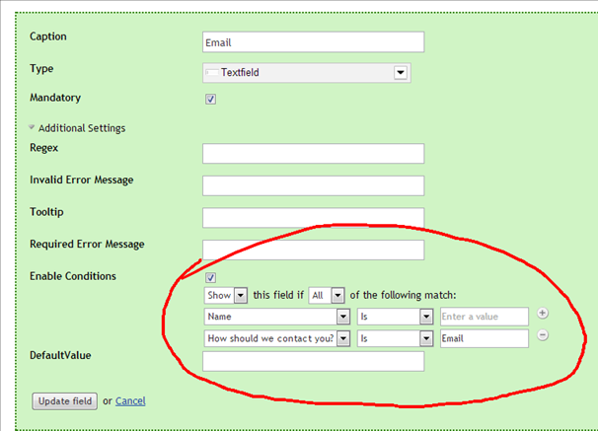Screen dimensions: 598x431
Task: Open the Show dropdown
Action: [226, 295]
